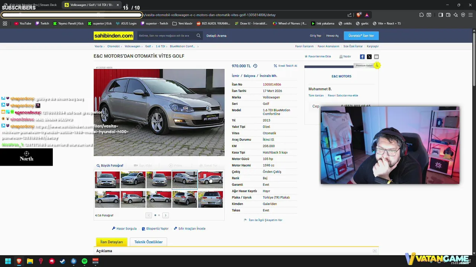Click the main car photo
Image resolution: width=476 pixels, height=267 pixels.
(x=159, y=112)
